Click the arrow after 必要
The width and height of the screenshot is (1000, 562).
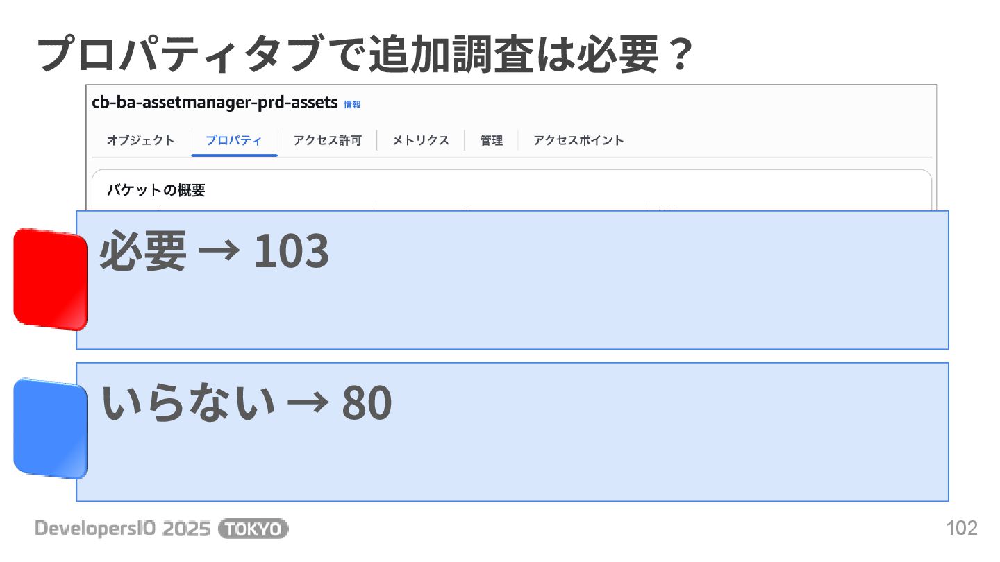click(219, 253)
